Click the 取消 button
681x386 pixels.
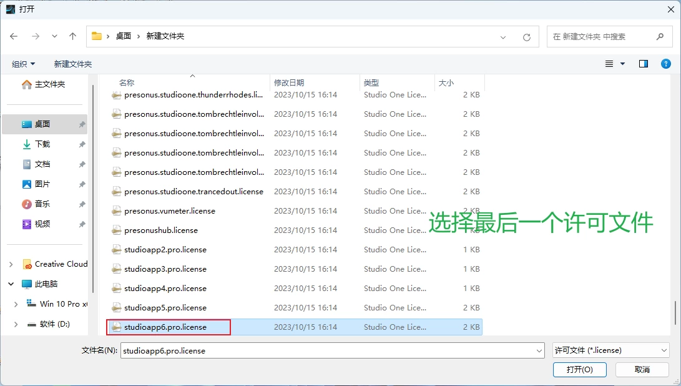click(x=642, y=370)
